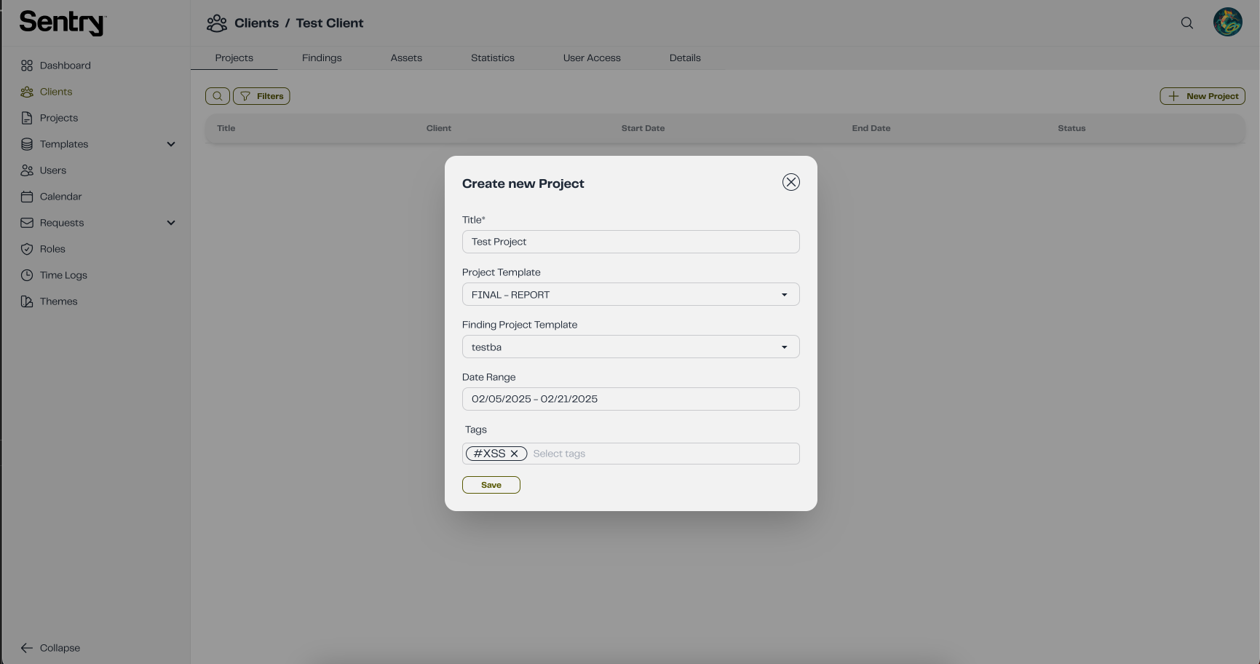Open Time Logs label in sidebar
Screen dimensions: 1260x664
(63, 275)
